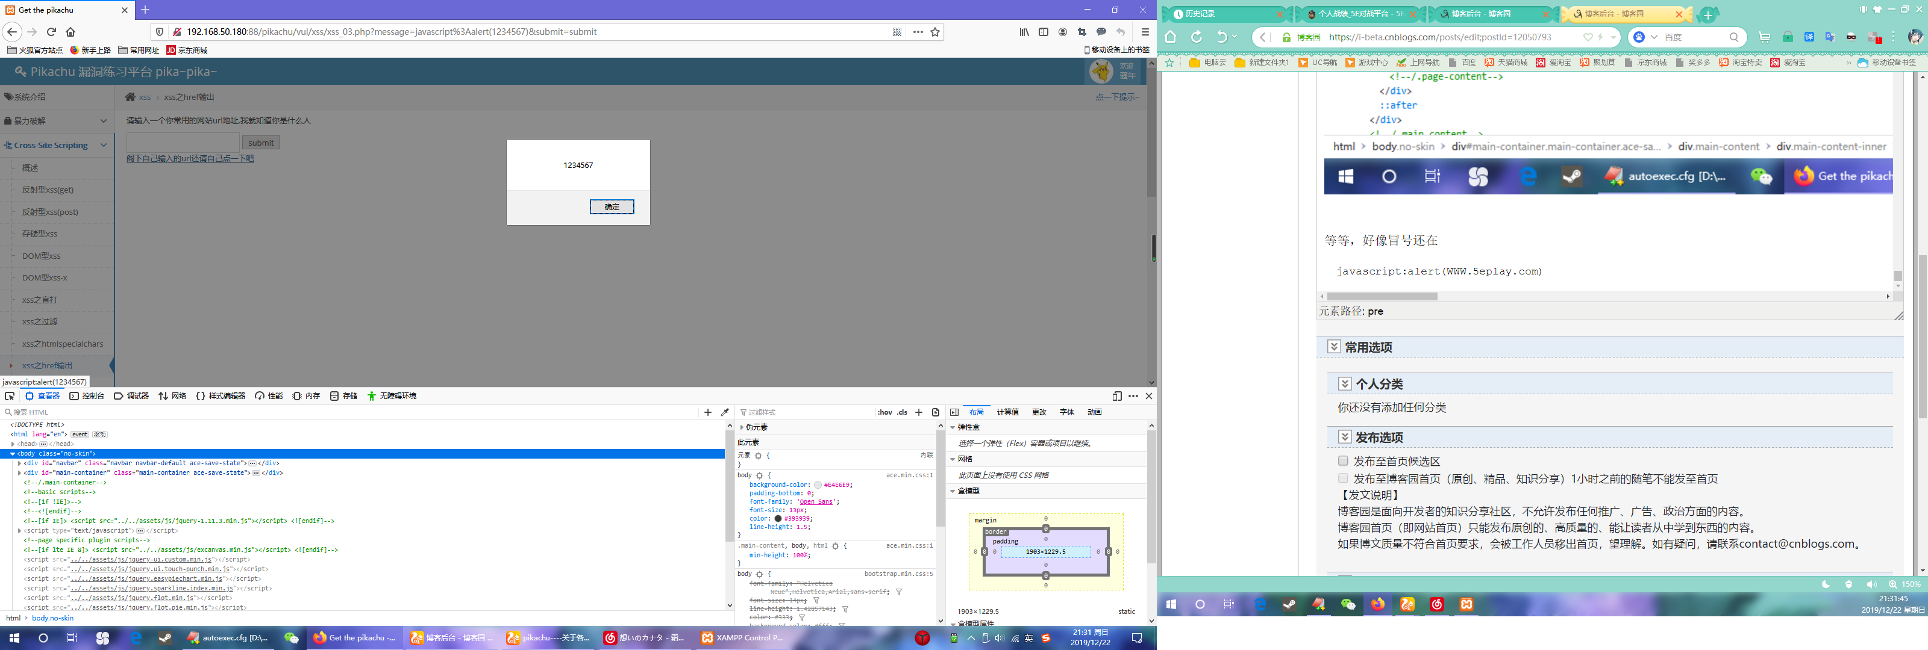Activate the element picker in devtools

10,395
